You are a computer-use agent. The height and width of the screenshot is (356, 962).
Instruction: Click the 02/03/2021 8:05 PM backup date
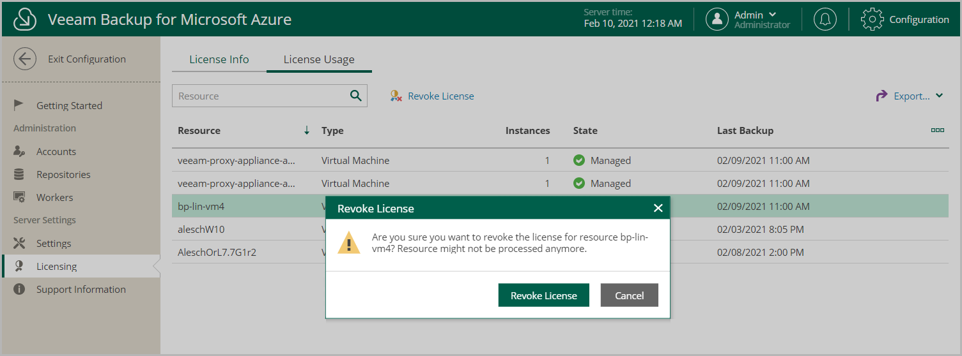click(x=761, y=229)
